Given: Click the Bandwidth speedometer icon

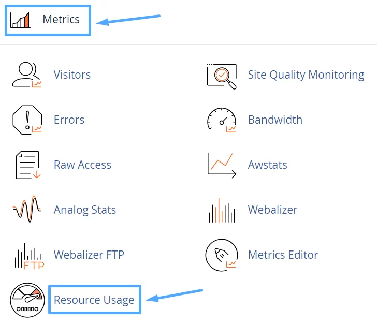Looking at the screenshot, I should click(x=222, y=120).
